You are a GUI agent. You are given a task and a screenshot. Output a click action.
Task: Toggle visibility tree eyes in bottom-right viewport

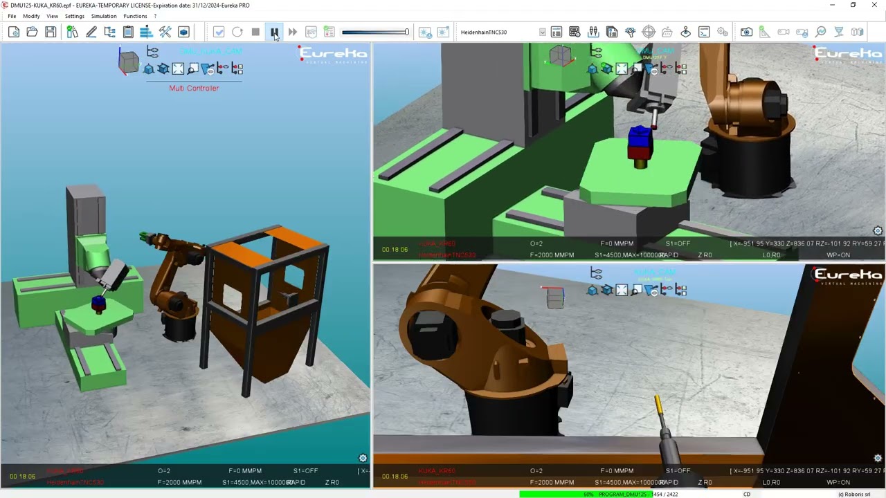pos(596,274)
